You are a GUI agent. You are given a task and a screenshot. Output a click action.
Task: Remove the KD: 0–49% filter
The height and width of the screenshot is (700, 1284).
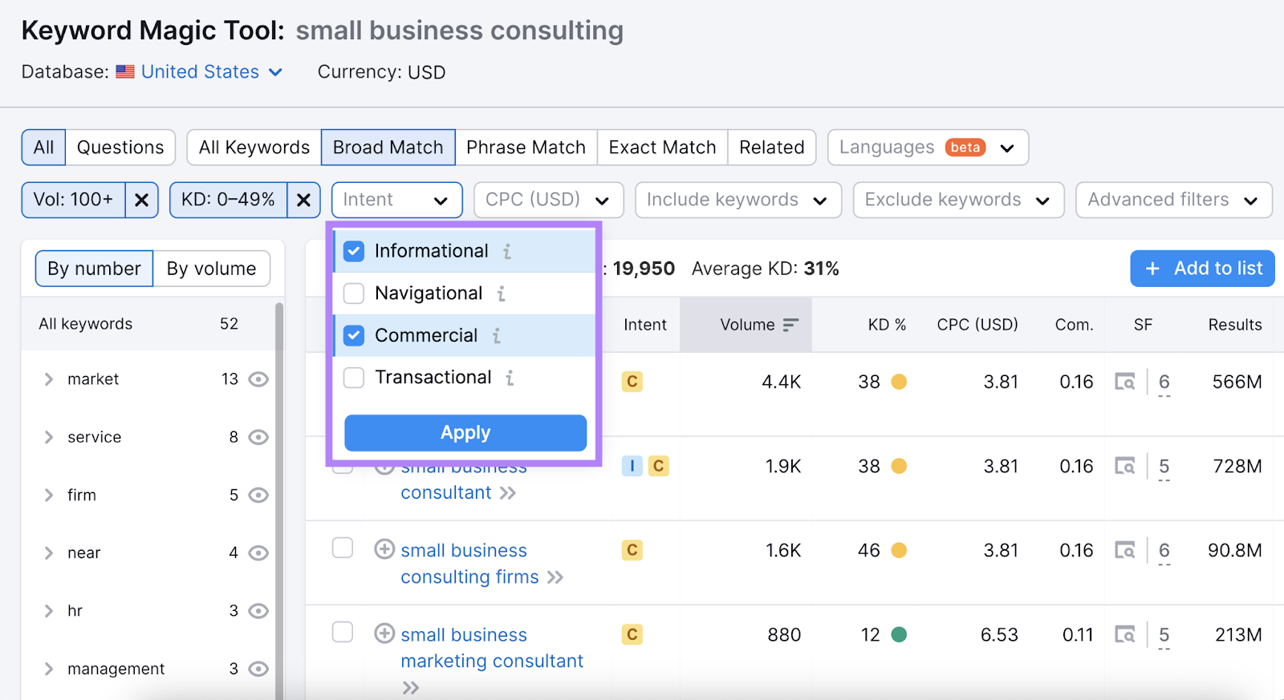(x=303, y=200)
